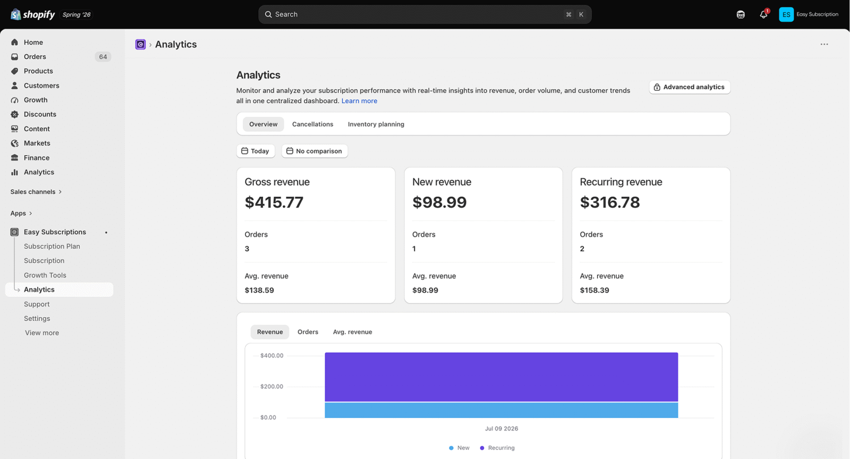The width and height of the screenshot is (850, 459).
Task: Open Growth Tools in sidebar
Action: 45,275
